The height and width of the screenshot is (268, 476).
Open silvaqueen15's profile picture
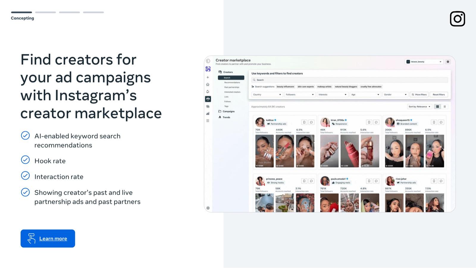coord(390,122)
